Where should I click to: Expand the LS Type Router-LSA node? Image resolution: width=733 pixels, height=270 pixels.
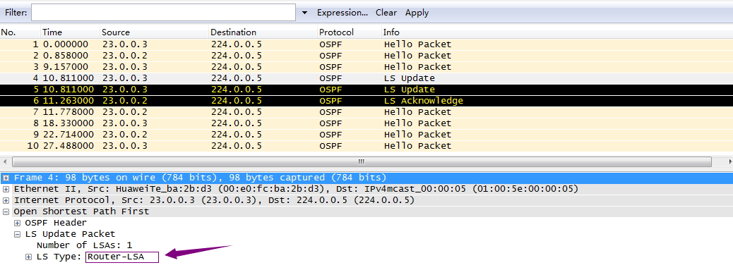click(28, 257)
